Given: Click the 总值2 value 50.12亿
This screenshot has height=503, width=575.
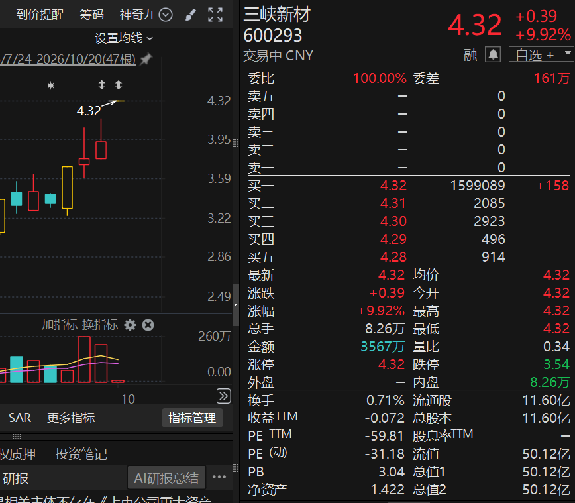Looking at the screenshot, I should [547, 490].
